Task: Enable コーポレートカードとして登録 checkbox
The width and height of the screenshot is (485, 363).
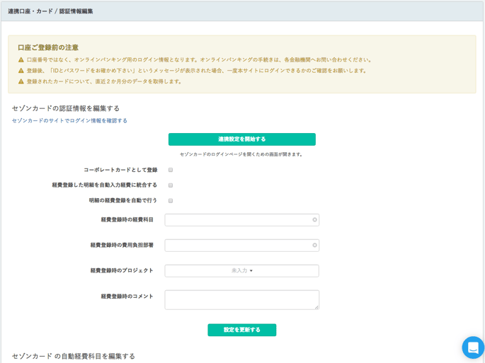Action: [x=171, y=170]
